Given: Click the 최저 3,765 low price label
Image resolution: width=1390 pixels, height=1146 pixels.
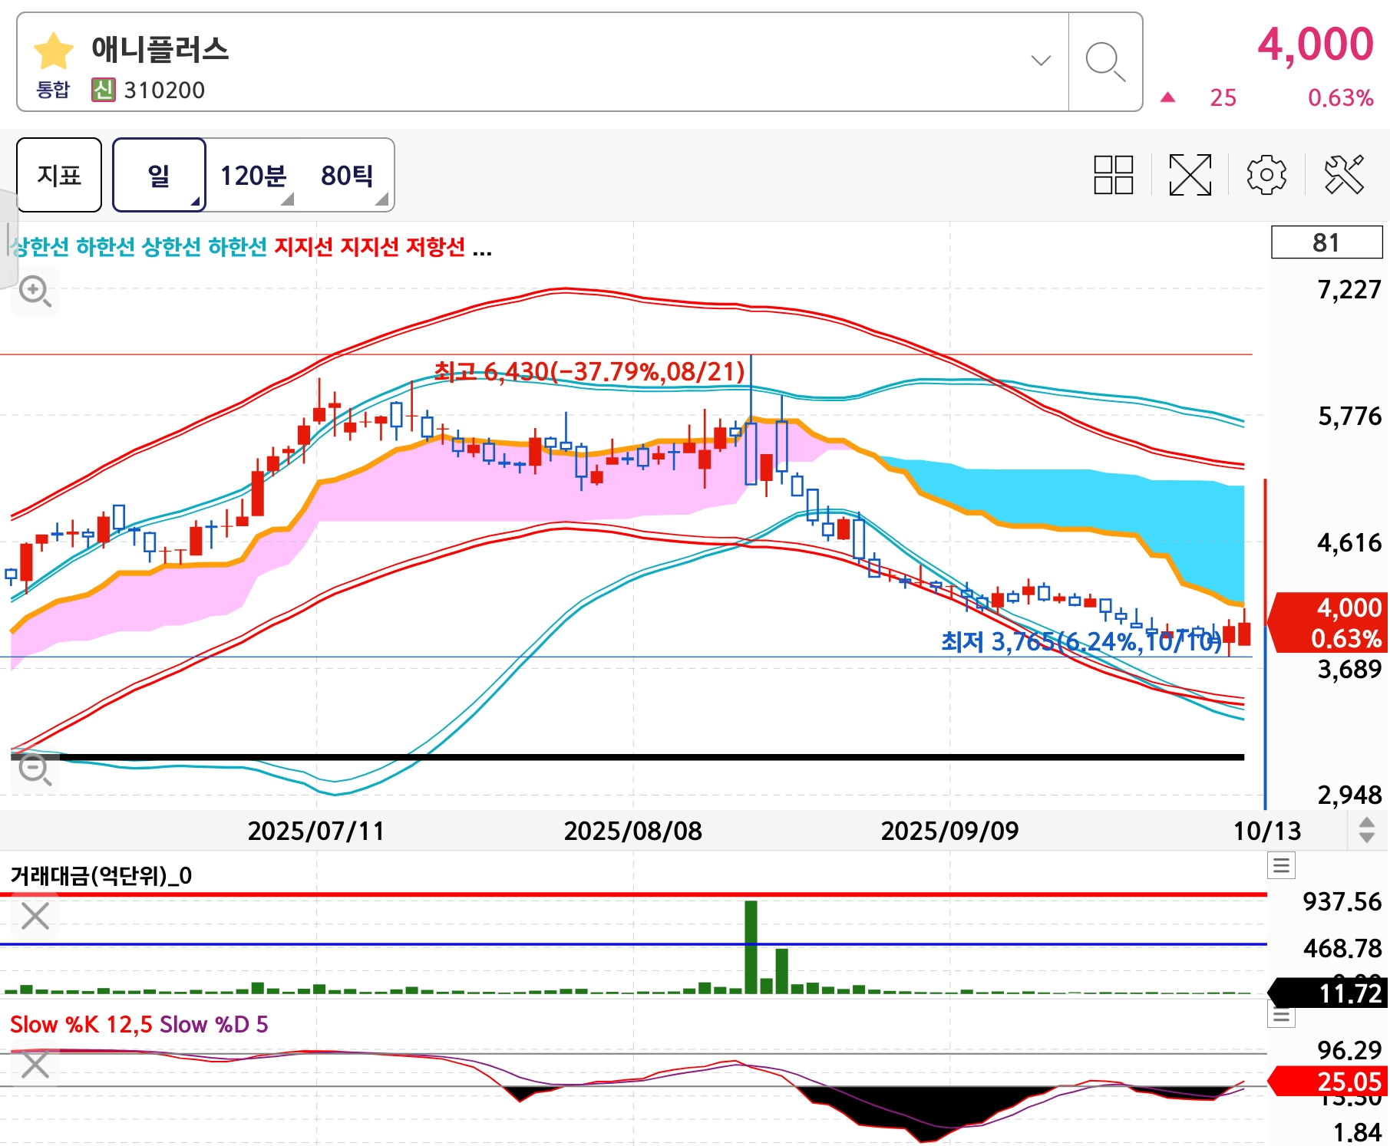Looking at the screenshot, I should click(x=1081, y=641).
